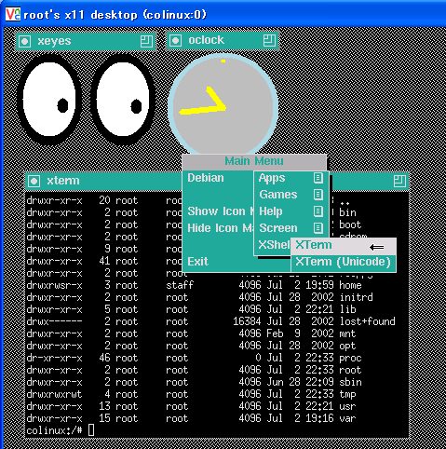Open the Apps menu entry
The height and width of the screenshot is (449, 446).
291,178
